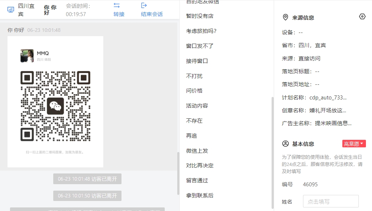372x211 pixels.
Task: Click the 落地页标题 row
Action: click(301, 72)
